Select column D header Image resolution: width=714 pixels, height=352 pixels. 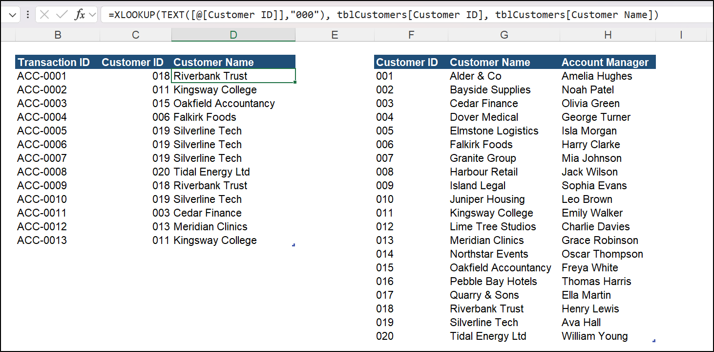pyautogui.click(x=233, y=35)
